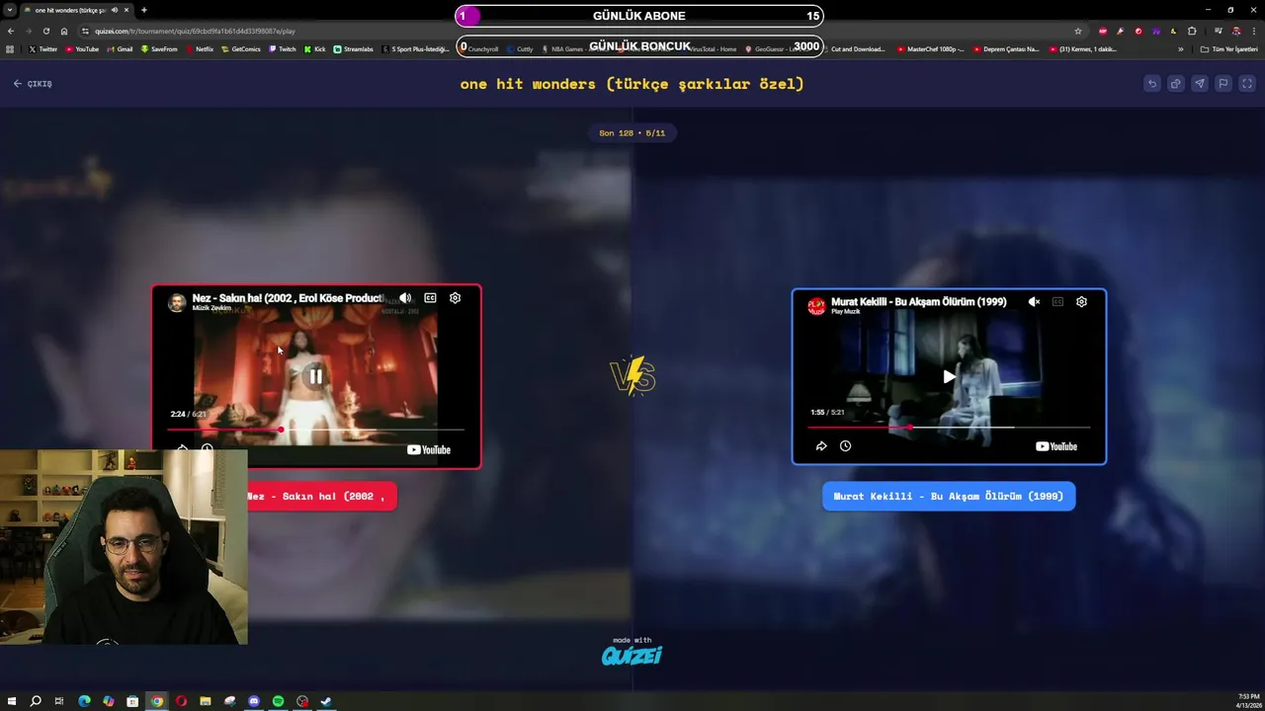The width and height of the screenshot is (1265, 711).
Task: Open MasterChef 1080p bookmark
Action: (931, 48)
